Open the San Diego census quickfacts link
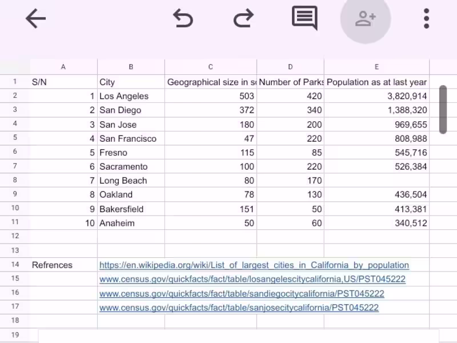457x343 pixels. click(x=242, y=293)
